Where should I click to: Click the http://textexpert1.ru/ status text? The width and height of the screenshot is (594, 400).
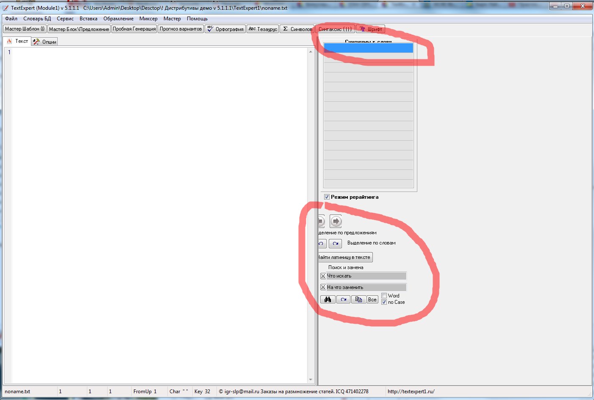click(x=411, y=392)
